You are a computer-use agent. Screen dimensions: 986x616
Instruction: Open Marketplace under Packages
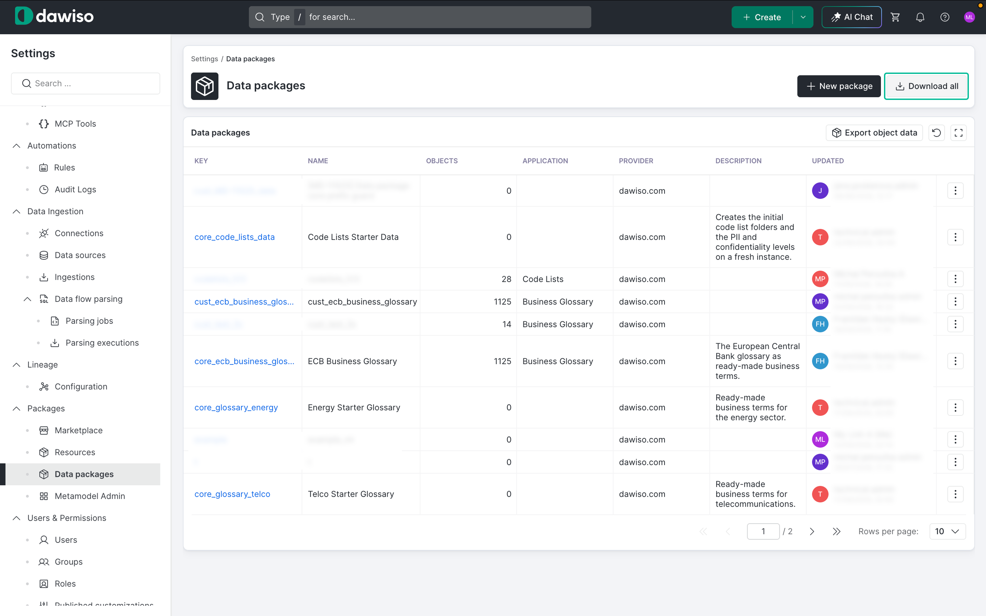[79, 431]
